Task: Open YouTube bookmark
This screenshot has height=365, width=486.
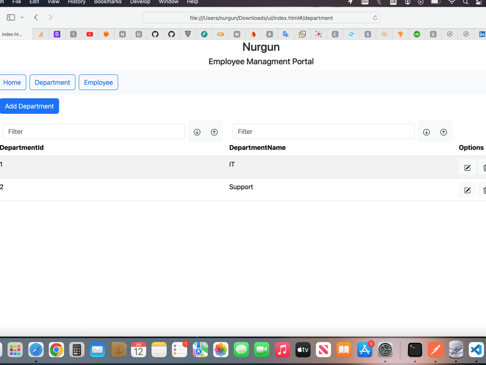Action: pos(89,34)
